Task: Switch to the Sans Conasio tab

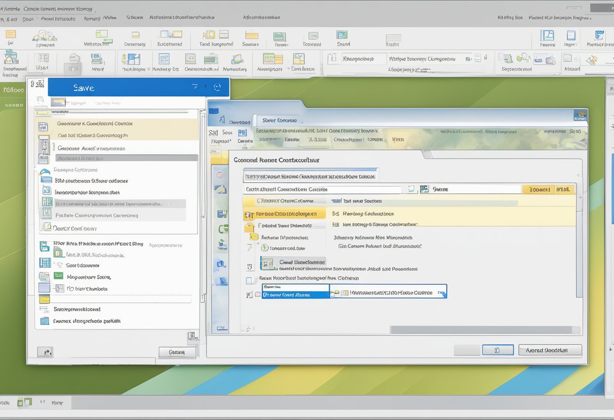Action: point(280,121)
